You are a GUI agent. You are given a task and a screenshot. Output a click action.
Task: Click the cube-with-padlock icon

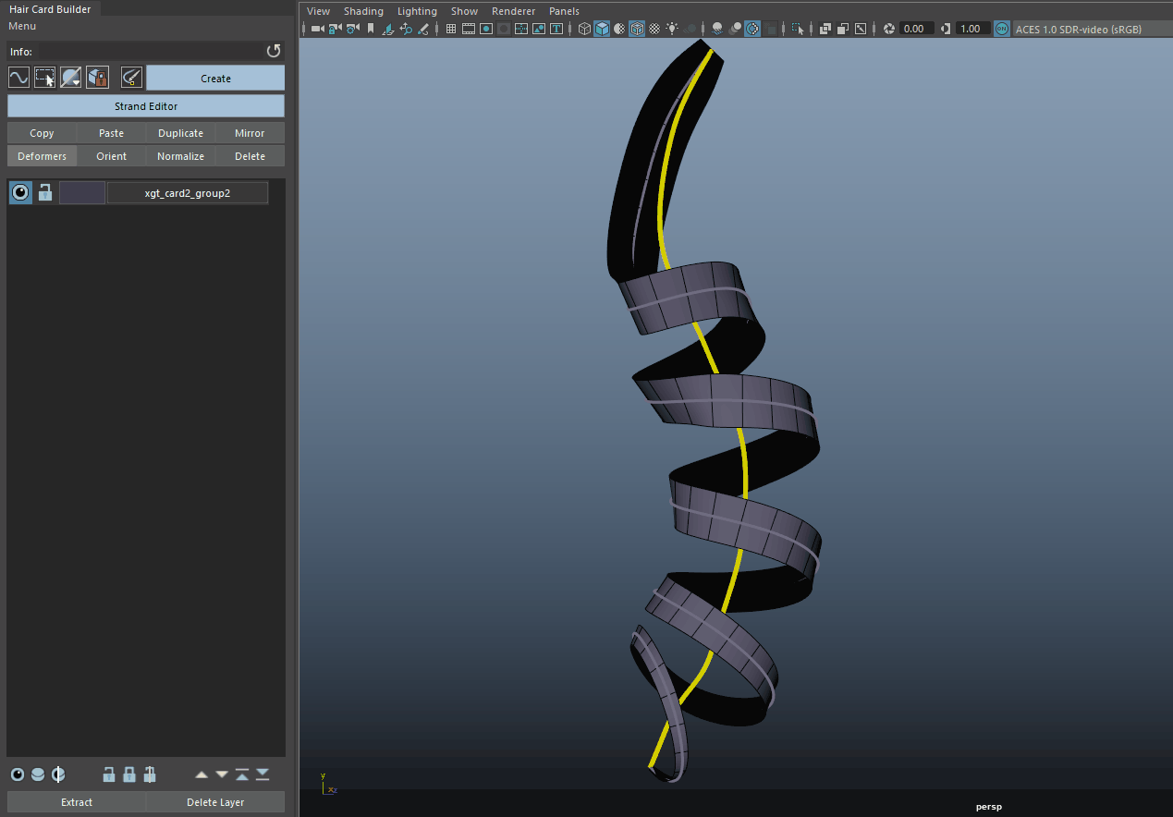[97, 78]
